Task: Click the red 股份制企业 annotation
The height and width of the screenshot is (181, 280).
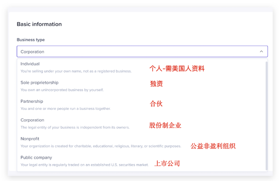Action: pos(165,125)
